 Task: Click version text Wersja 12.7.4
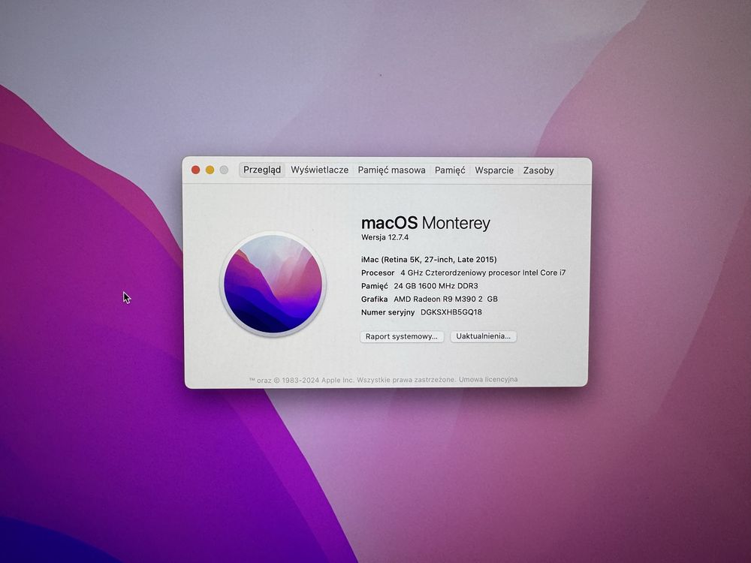(385, 237)
